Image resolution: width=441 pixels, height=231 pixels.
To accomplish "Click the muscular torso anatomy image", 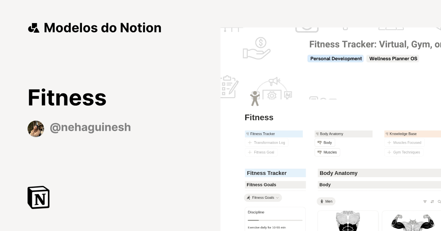I will 348,221.
